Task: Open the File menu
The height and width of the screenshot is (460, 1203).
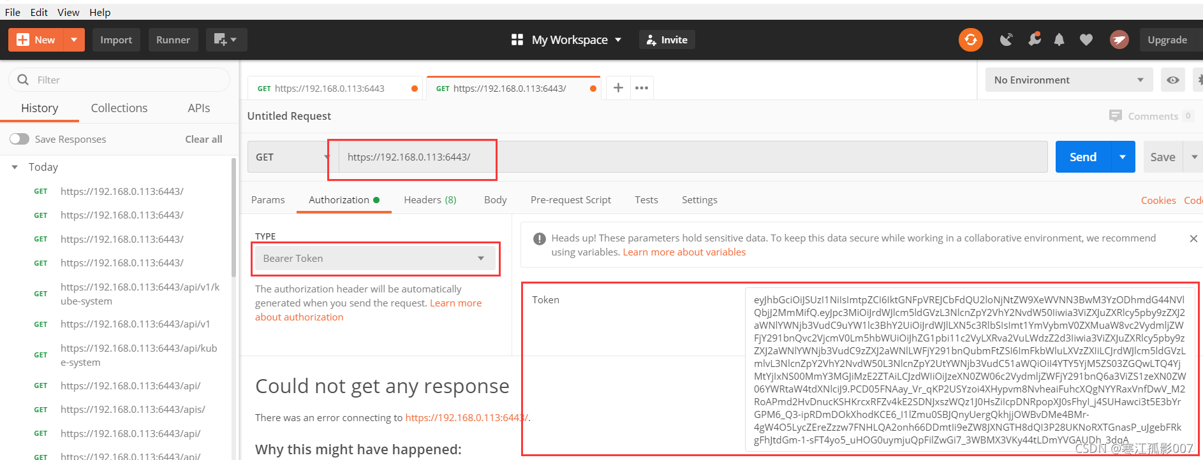Action: click(x=13, y=12)
